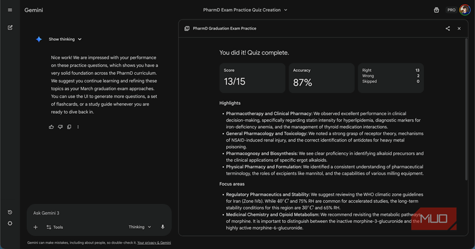Open activity history in sidebar
Image resolution: width=475 pixels, height=249 pixels.
tap(10, 212)
